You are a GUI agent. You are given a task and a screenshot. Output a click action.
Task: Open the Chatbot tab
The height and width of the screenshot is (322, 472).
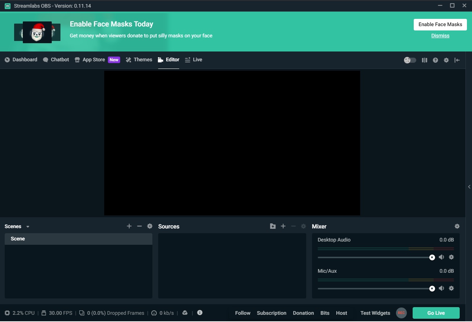pyautogui.click(x=56, y=60)
